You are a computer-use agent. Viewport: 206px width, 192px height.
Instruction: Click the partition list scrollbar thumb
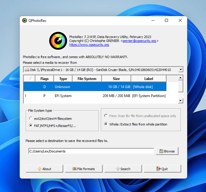181,86
